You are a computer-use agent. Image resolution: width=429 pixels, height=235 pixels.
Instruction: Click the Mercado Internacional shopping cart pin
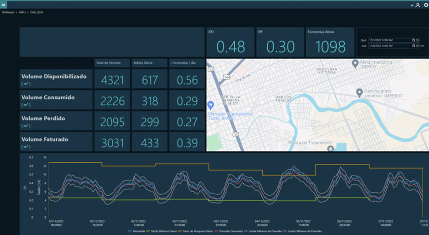click(x=211, y=105)
